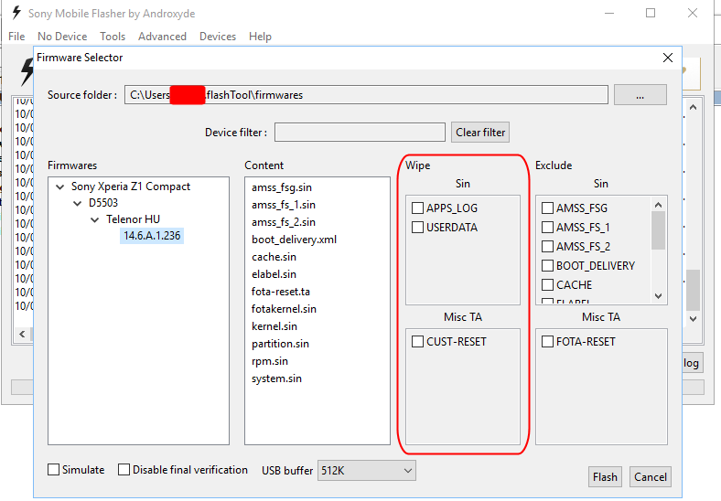Collapse the D5503 tree node

(77, 203)
